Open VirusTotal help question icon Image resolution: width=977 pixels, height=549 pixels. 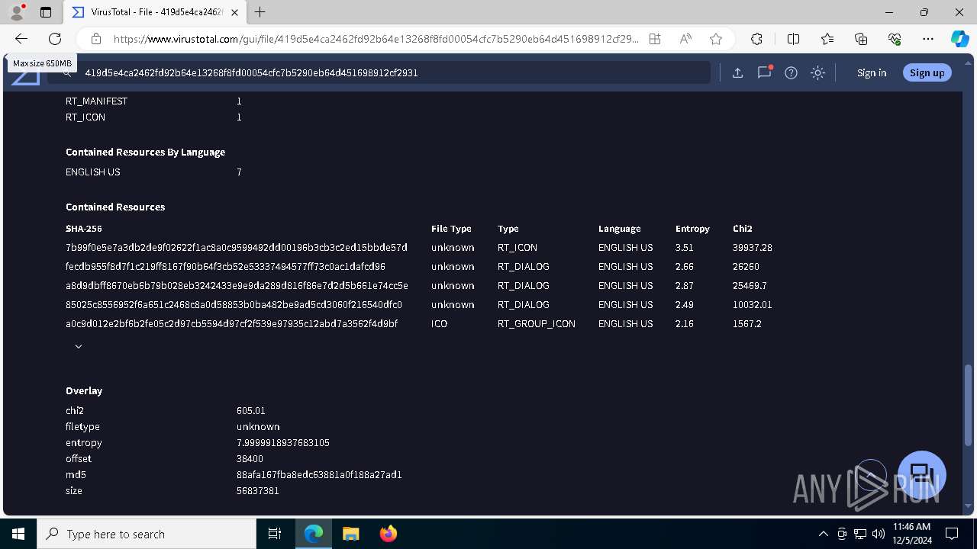(x=791, y=72)
